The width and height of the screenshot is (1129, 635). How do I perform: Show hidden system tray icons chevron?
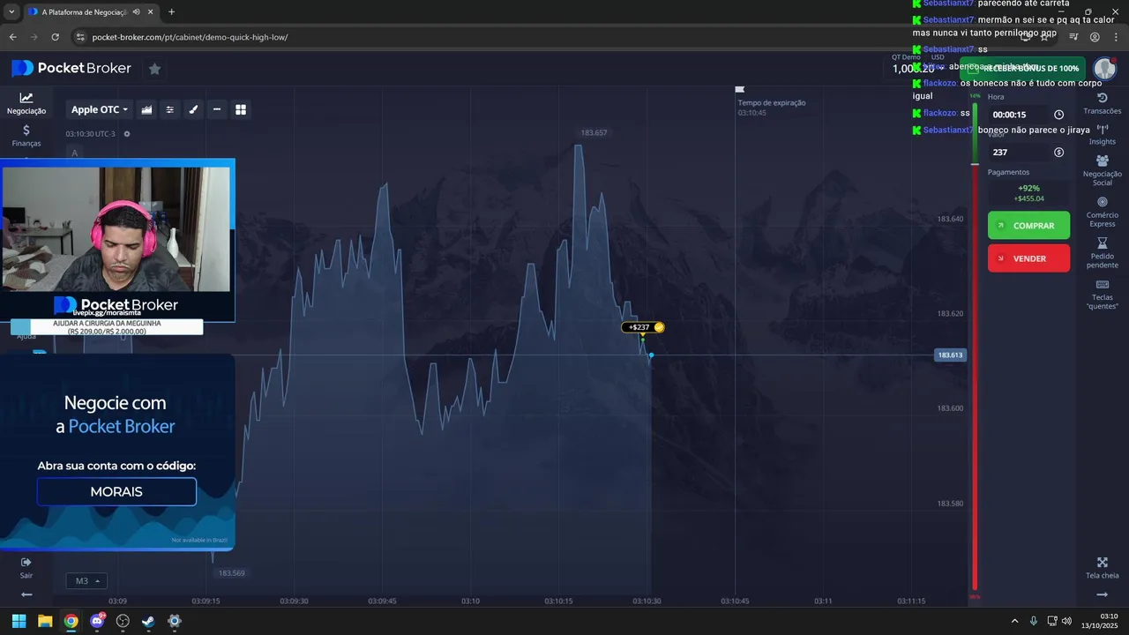point(1014,621)
